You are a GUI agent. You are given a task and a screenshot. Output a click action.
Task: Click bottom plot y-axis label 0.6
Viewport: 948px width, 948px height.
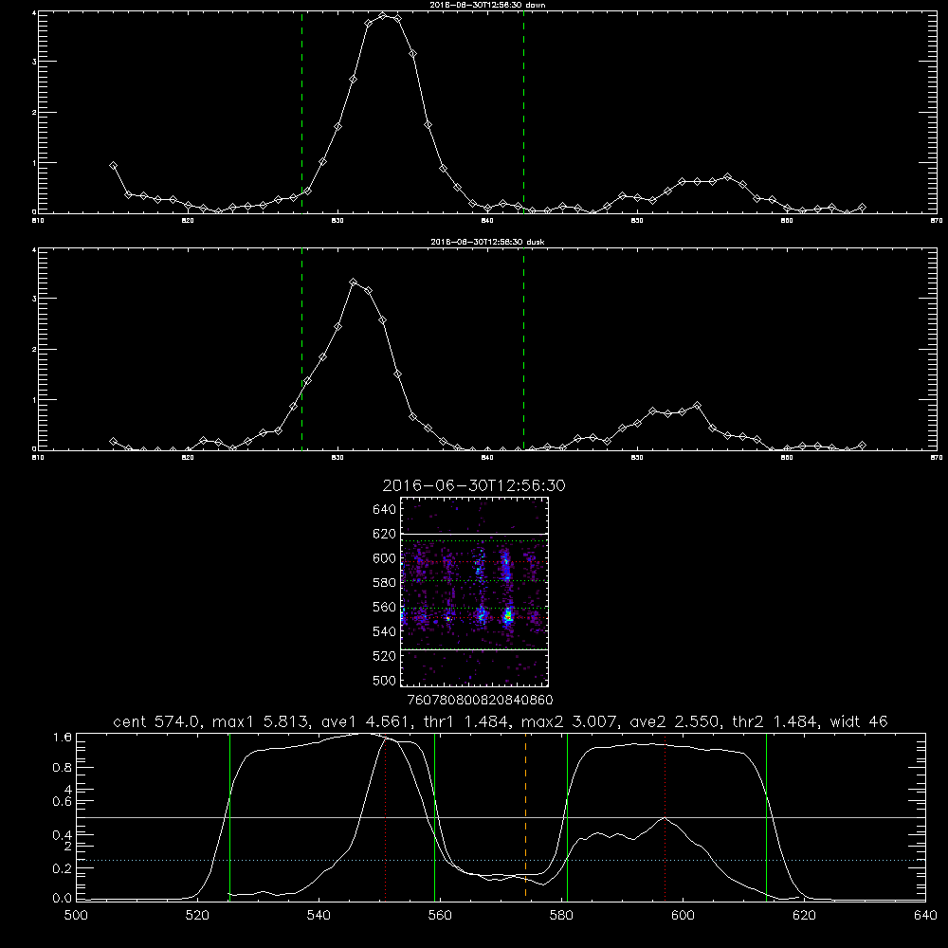point(63,802)
